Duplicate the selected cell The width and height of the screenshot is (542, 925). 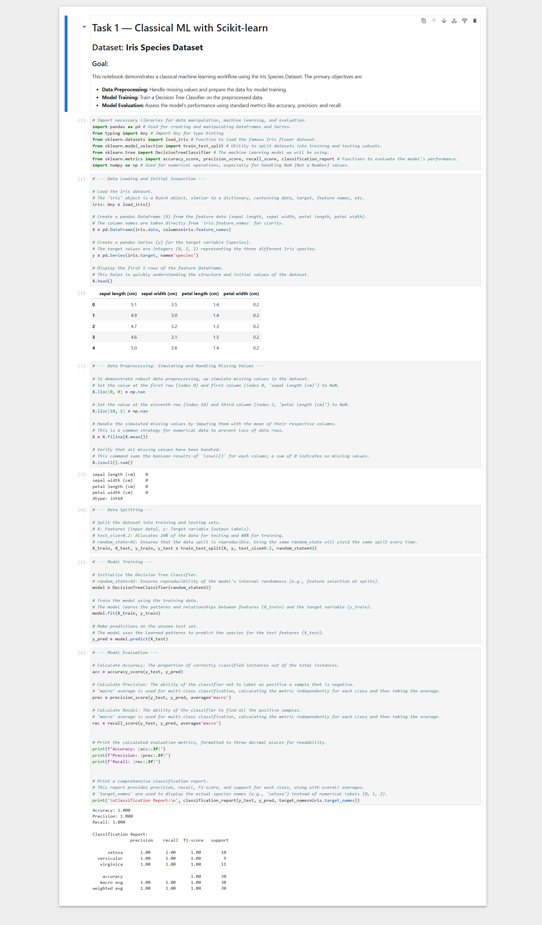424,21
